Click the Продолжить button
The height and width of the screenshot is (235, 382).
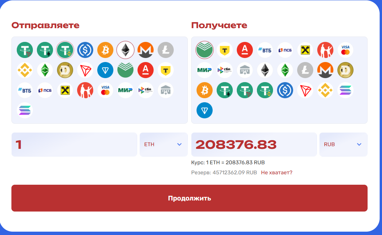(189, 198)
